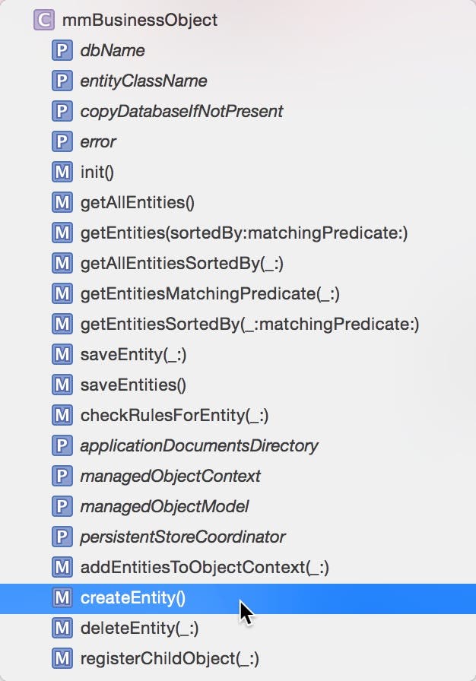
Task: Click the M icon beside saveEntities()
Action: pyautogui.click(x=62, y=385)
